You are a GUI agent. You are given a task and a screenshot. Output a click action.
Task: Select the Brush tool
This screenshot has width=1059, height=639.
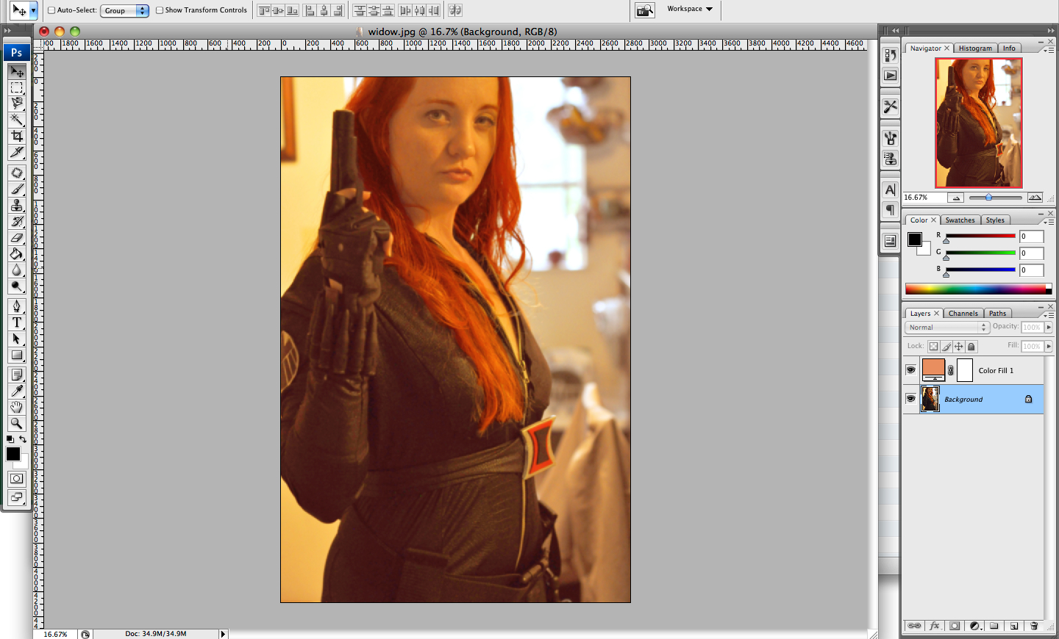(17, 189)
